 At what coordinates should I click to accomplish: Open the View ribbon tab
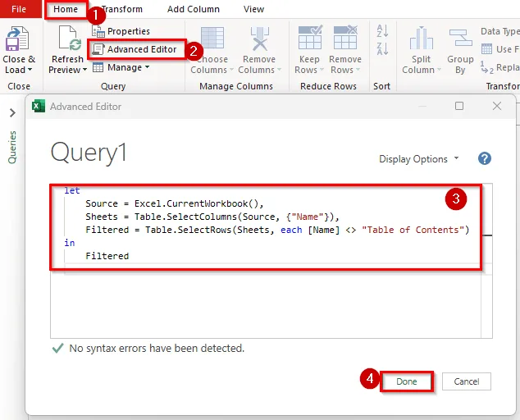point(253,9)
